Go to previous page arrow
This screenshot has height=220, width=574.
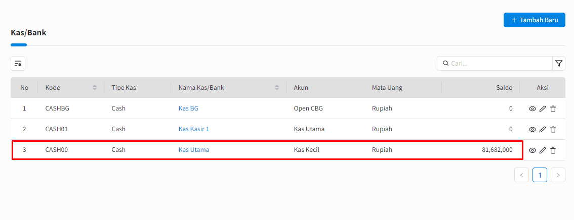(x=522, y=175)
